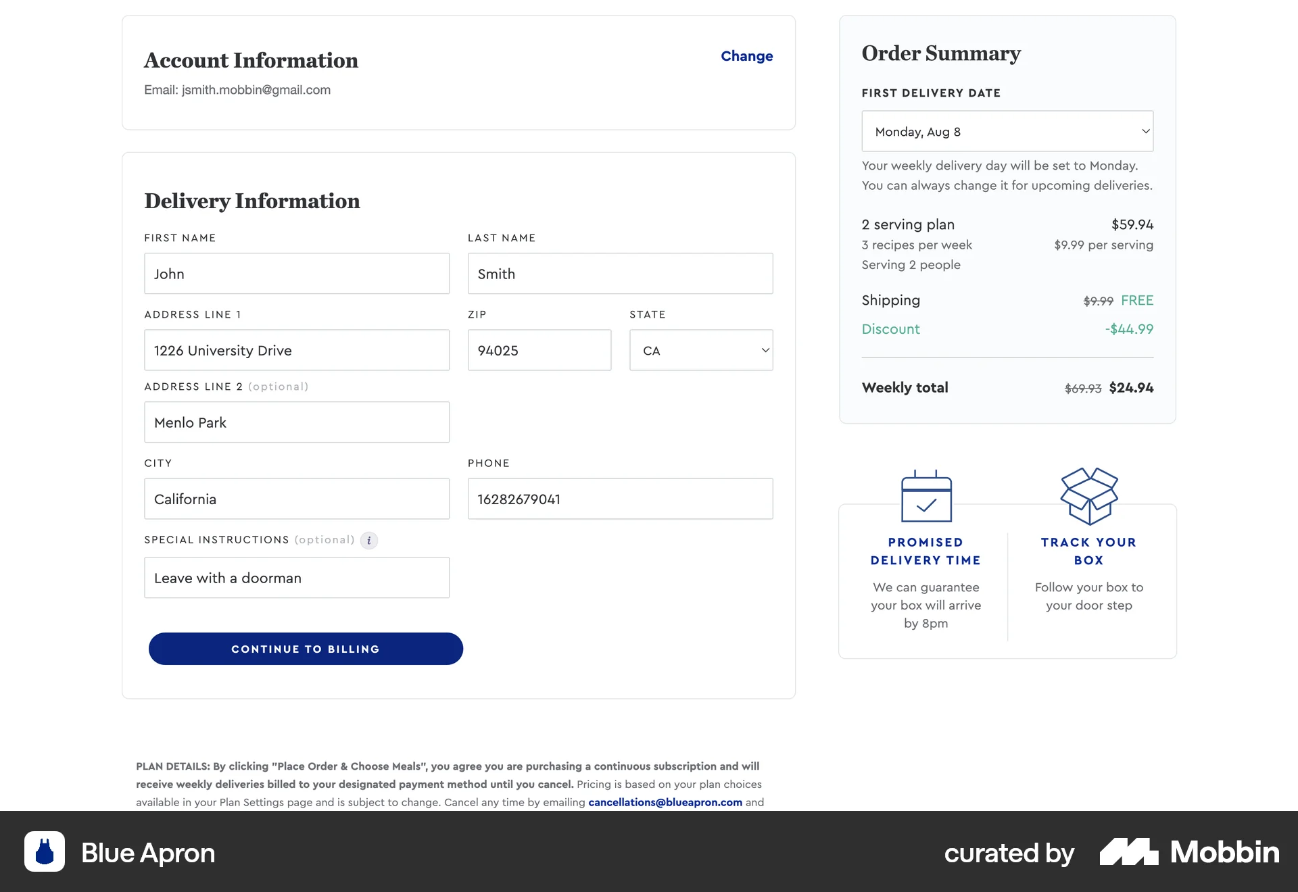The image size is (1298, 892).
Task: Click the Blue Apron apron symbol in the footer
Action: click(45, 852)
